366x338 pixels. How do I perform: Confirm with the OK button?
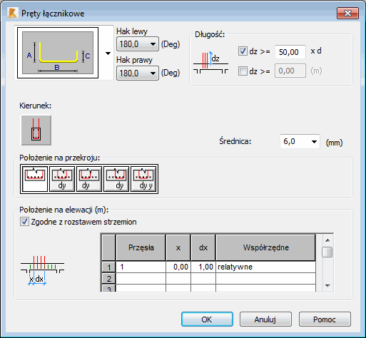point(207,319)
